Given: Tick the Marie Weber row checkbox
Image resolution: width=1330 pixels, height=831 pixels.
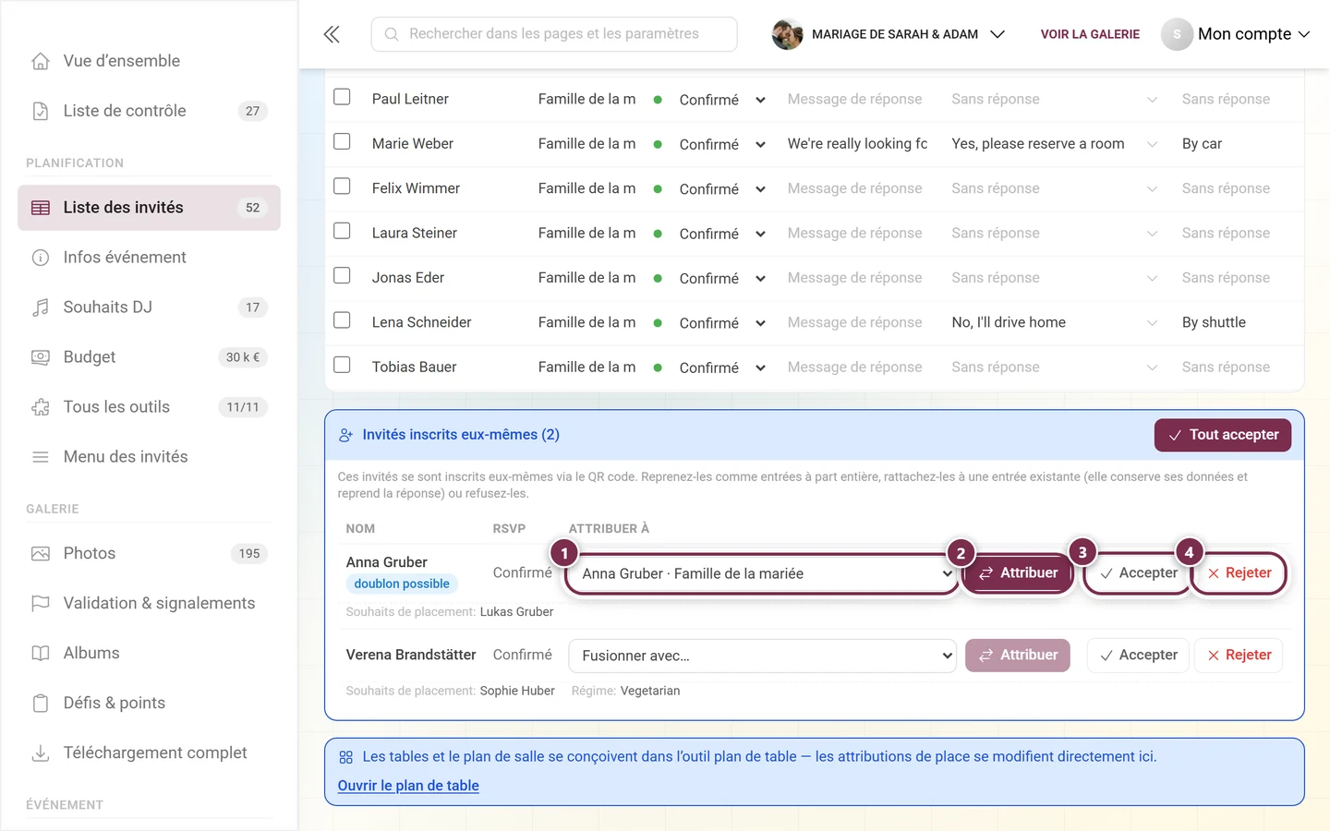Looking at the screenshot, I should [x=342, y=141].
